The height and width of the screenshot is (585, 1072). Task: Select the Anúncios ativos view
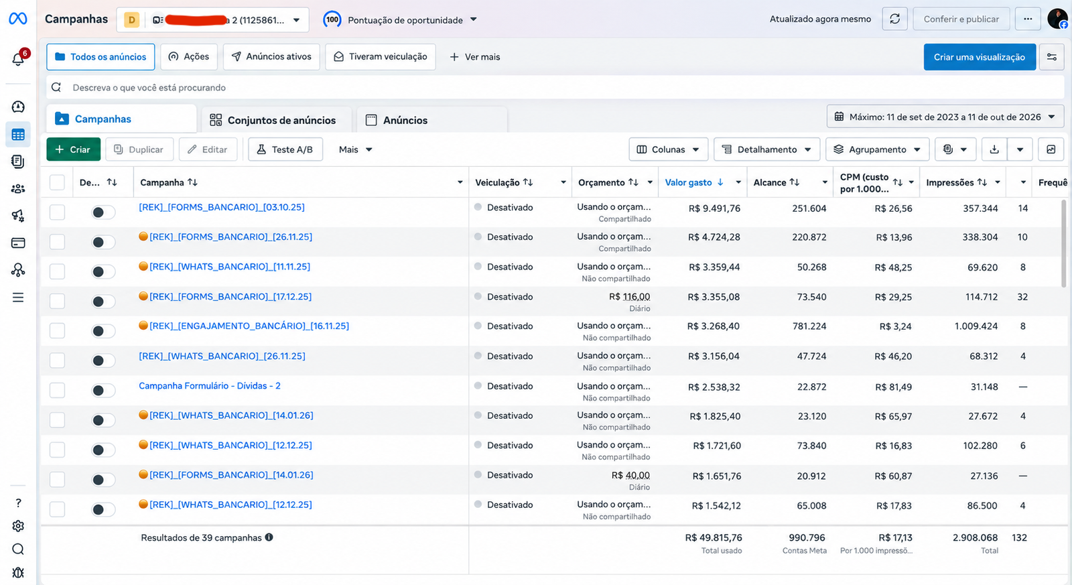tap(271, 57)
